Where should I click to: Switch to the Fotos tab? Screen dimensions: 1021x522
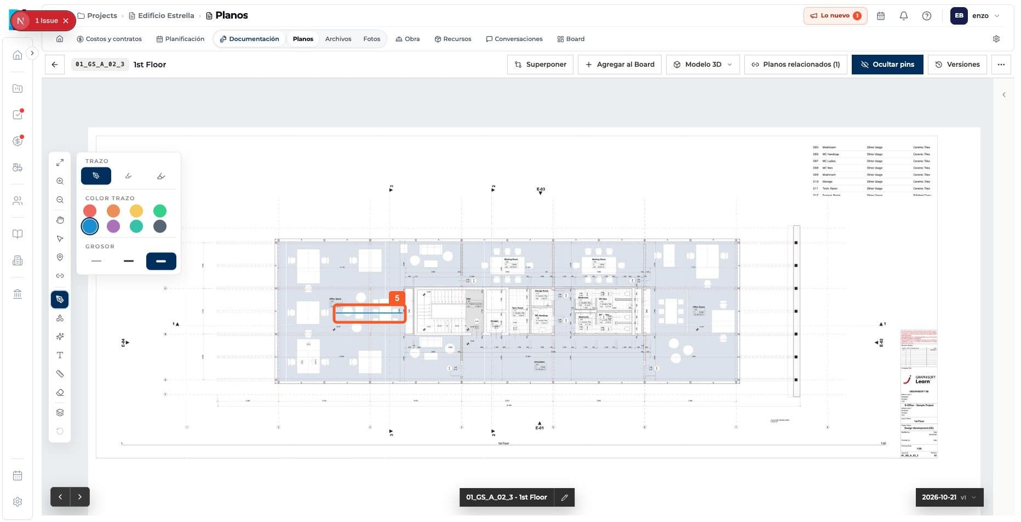point(371,39)
